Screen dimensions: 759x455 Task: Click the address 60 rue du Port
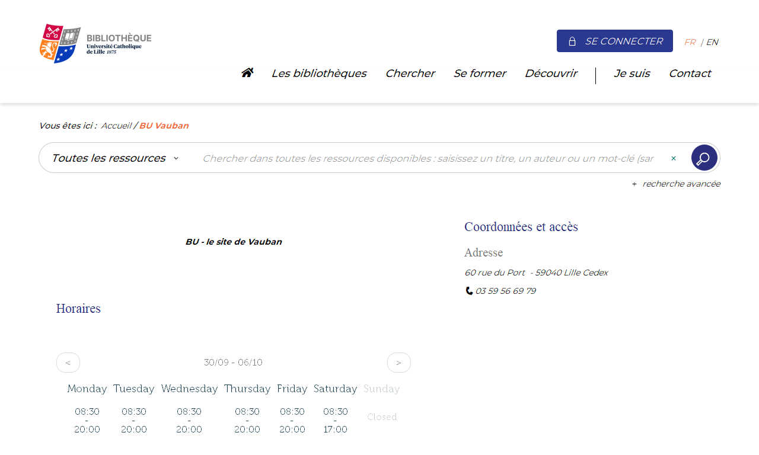pos(536,273)
